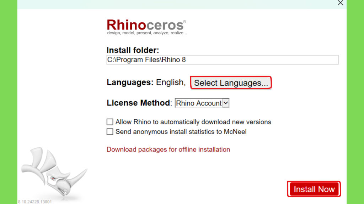Click the version number 8.10.24228.13001
364x204 pixels.
tap(35, 202)
